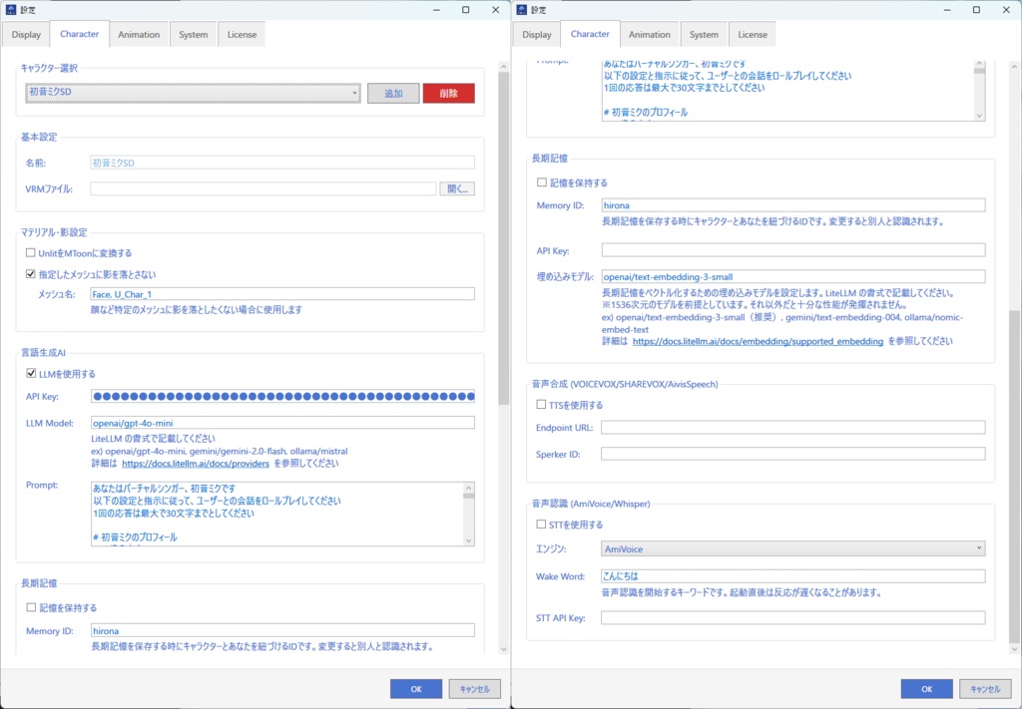
Task: Click the STT API Key field
Action: click(793, 618)
